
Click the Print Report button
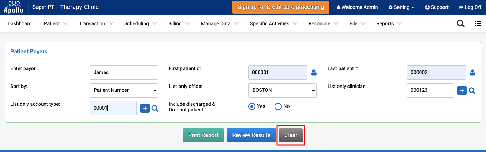pos(203,135)
